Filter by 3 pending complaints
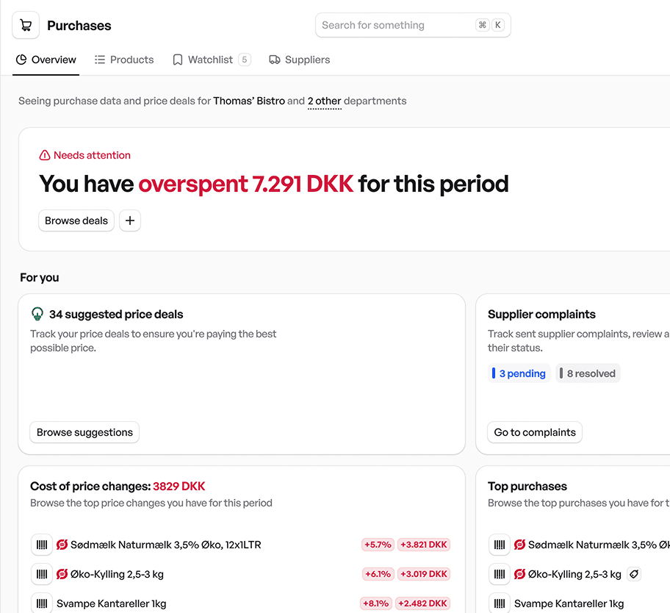 (519, 373)
